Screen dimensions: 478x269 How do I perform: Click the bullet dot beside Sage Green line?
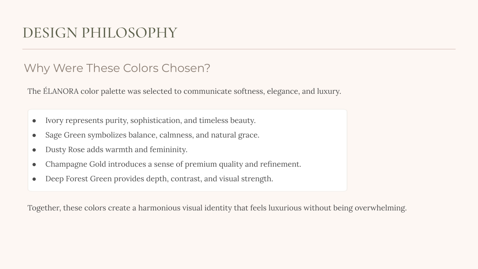tap(34, 135)
